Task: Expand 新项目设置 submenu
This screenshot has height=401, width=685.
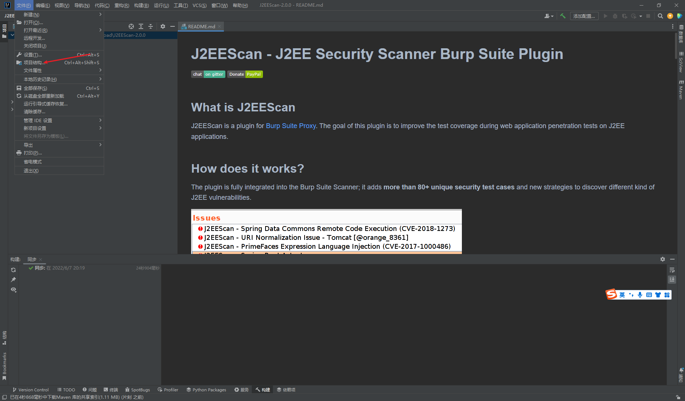Action: click(x=59, y=128)
